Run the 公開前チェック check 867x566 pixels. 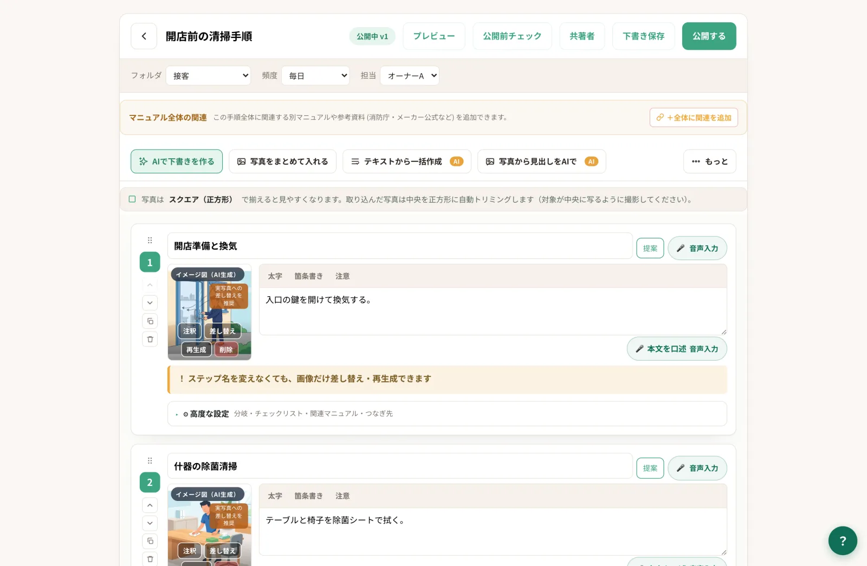click(x=512, y=36)
